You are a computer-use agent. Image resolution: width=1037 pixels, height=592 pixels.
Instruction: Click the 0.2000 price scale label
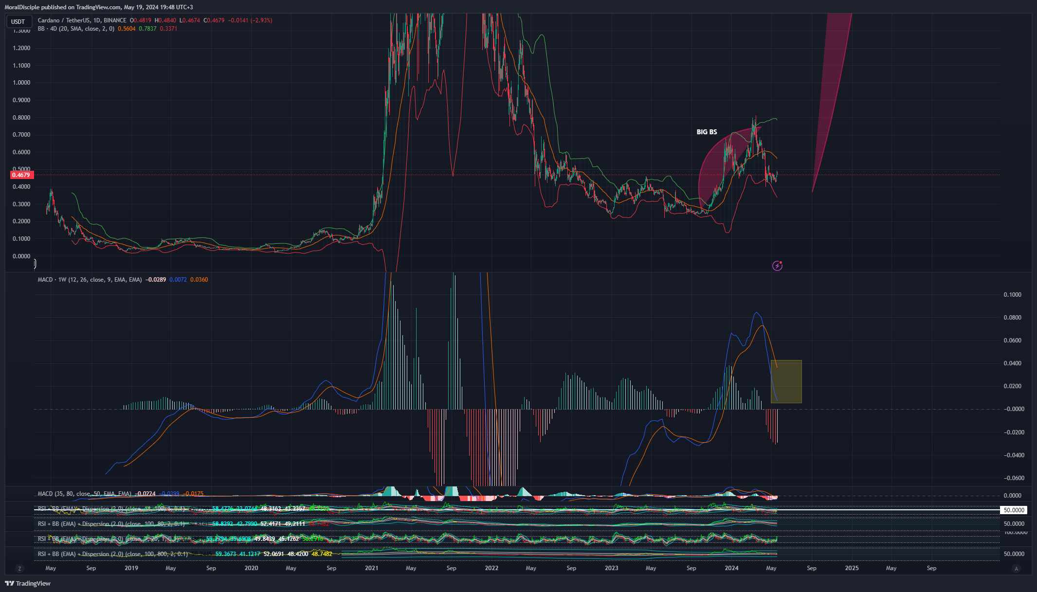point(21,221)
